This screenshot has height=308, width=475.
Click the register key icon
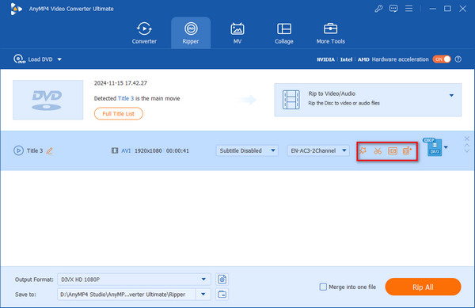(378, 9)
